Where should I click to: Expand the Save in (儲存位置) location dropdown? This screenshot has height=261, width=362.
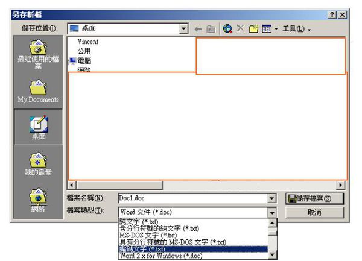point(183,28)
